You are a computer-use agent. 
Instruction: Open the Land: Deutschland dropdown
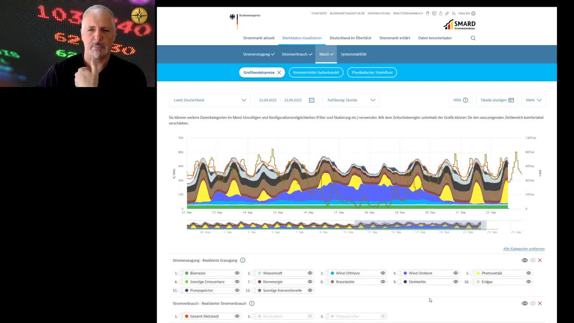coord(209,100)
